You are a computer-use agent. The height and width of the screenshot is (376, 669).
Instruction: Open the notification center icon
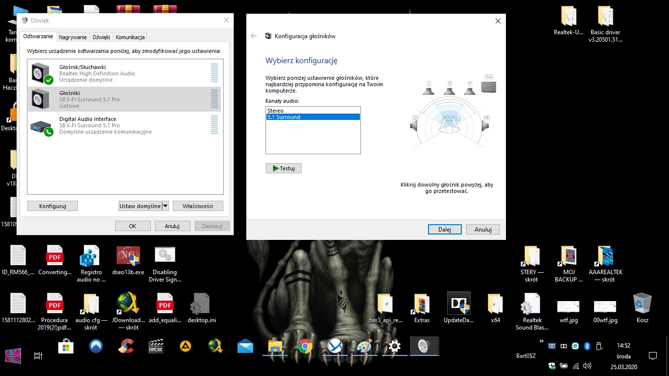652,355
